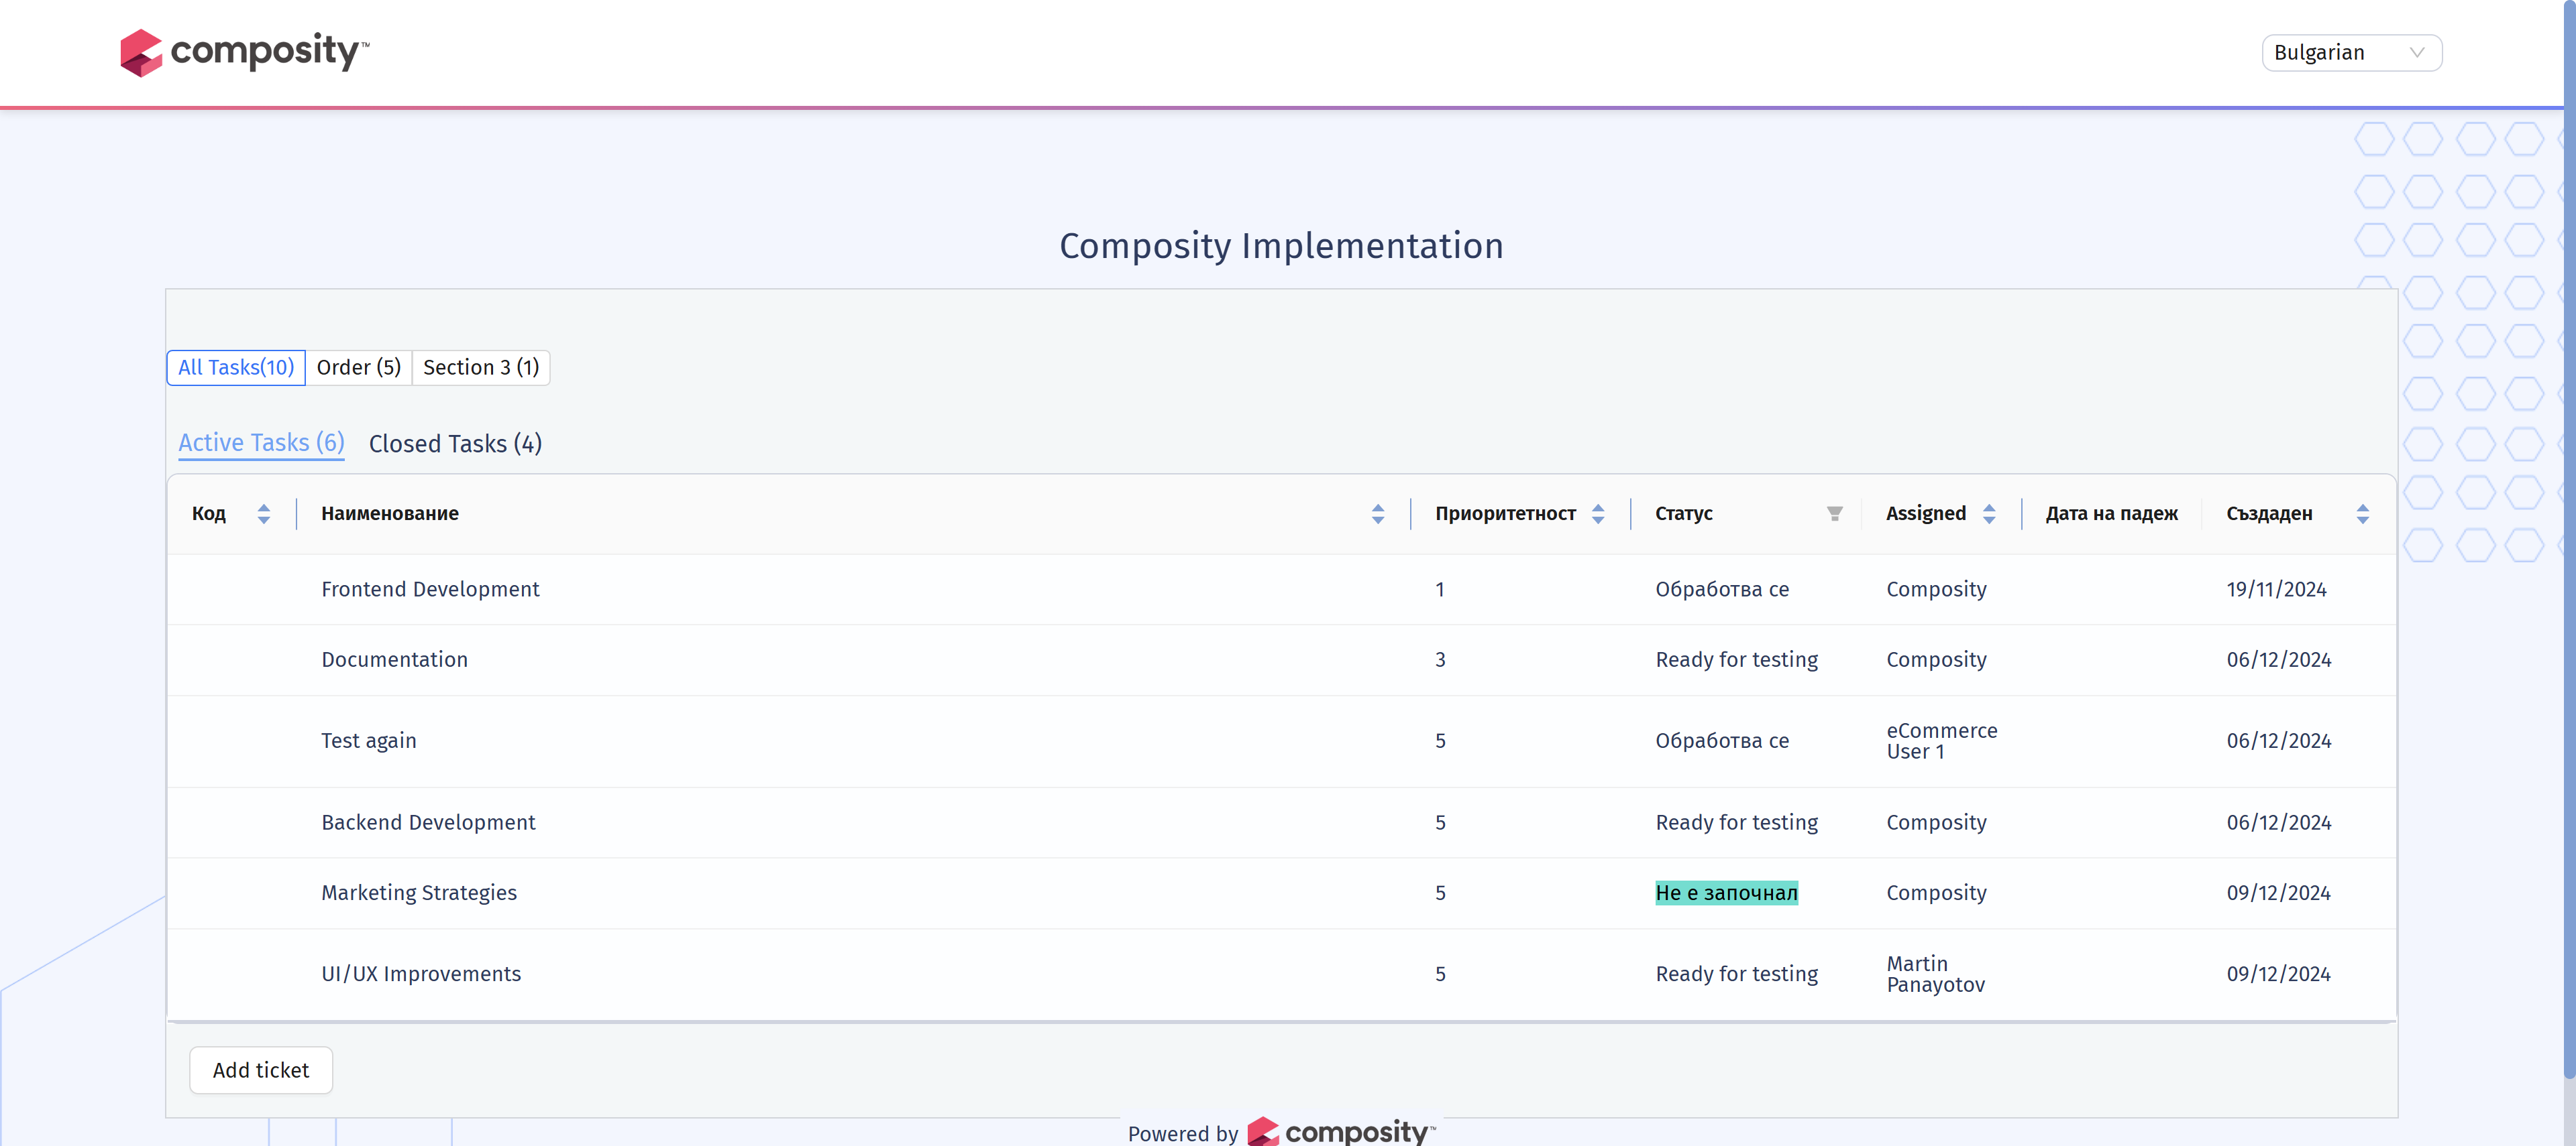The image size is (2576, 1146).
Task: Open the Marketing Strategies task
Action: (419, 892)
